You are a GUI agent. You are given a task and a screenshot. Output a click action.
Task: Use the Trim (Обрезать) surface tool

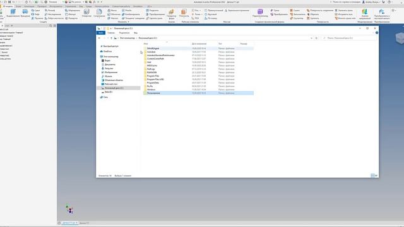pos(313,15)
